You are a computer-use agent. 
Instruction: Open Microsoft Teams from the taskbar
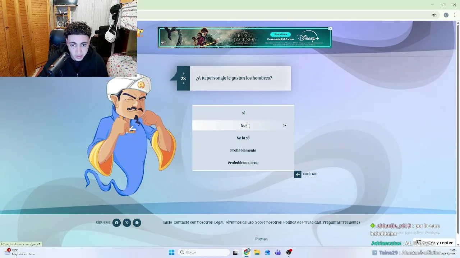pos(278,252)
